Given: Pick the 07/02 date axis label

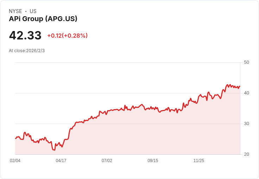Looking at the screenshot, I should 107,161.
